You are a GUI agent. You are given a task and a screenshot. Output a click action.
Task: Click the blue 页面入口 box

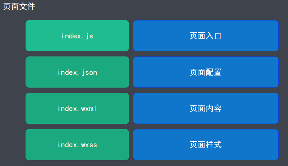(x=206, y=36)
